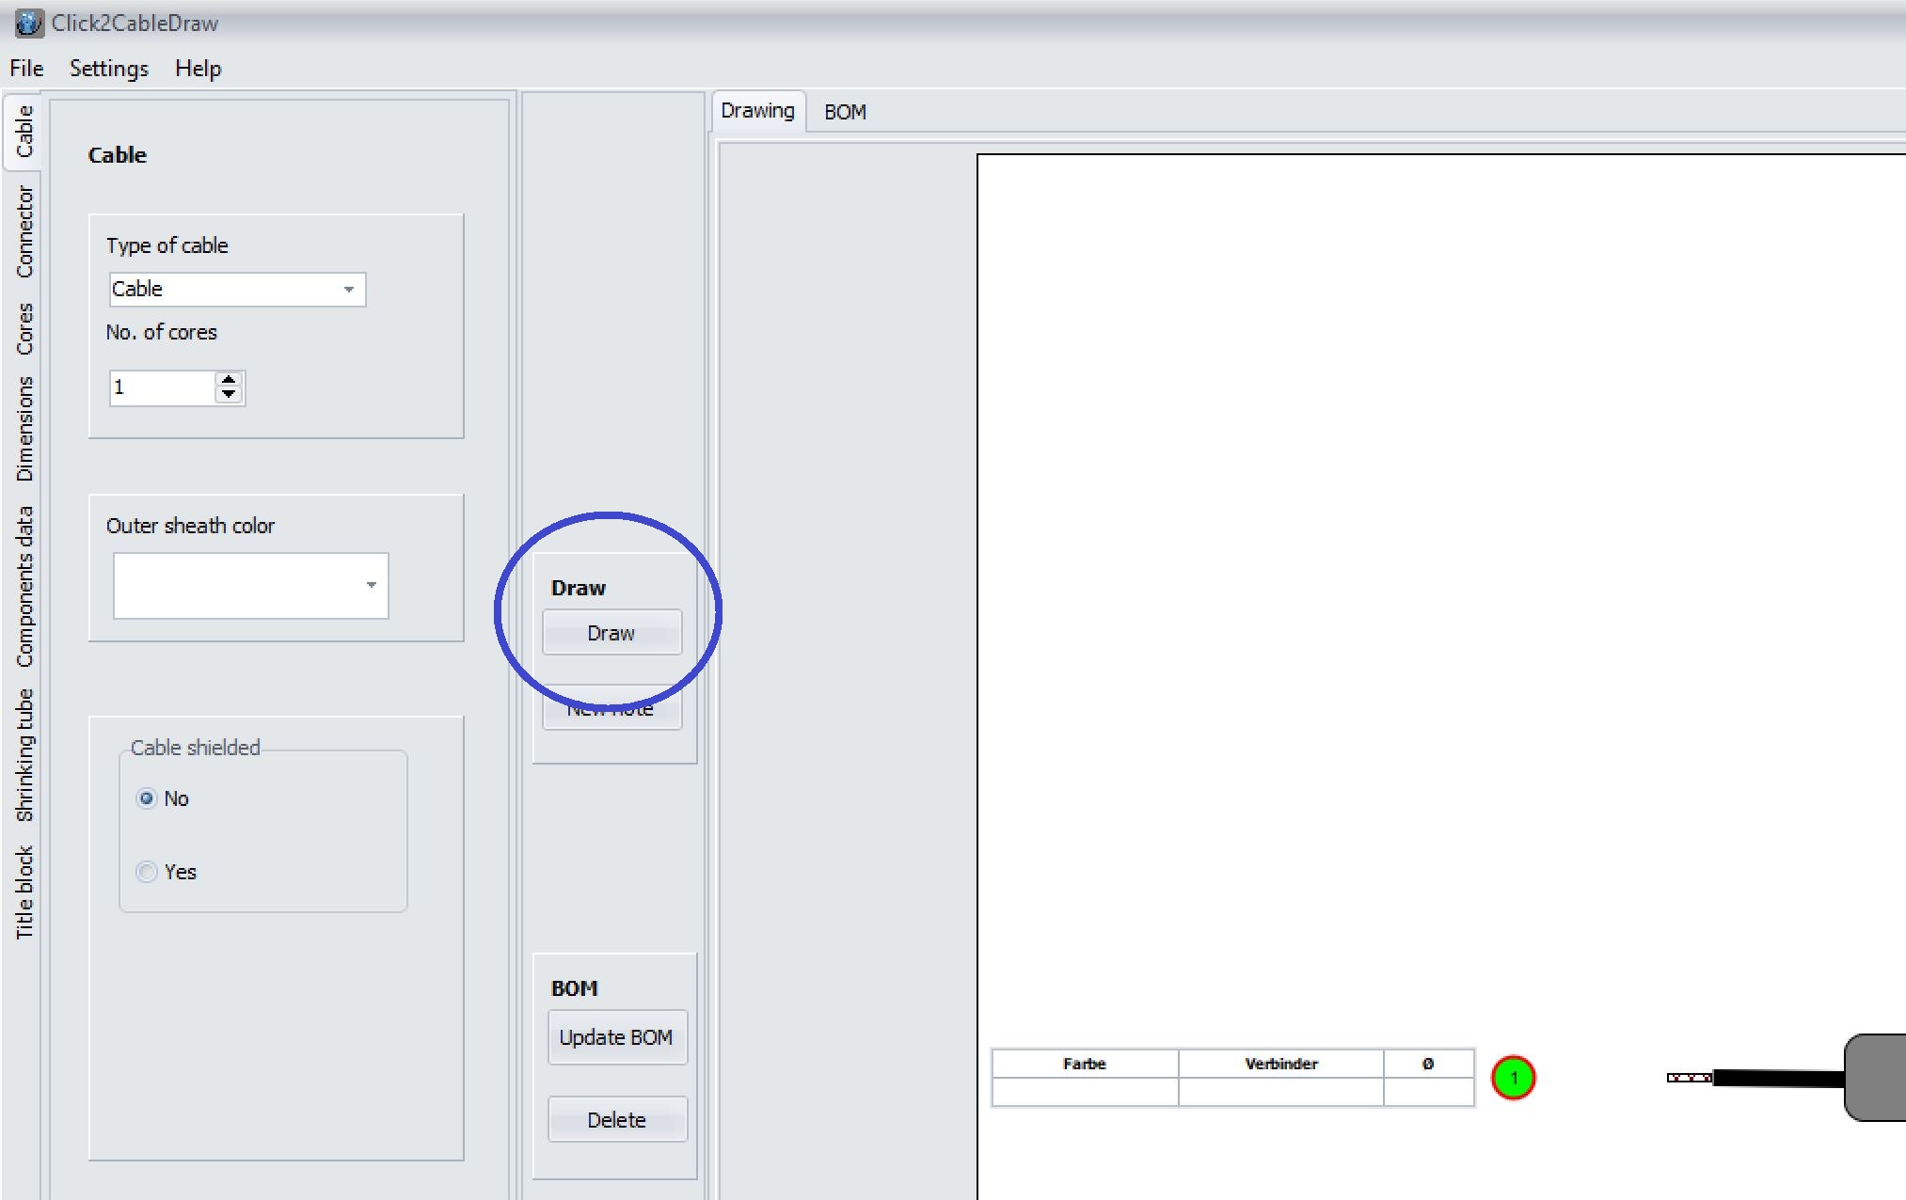Increase the number of cores with up arrow
The height and width of the screenshot is (1200, 1906).
229,380
